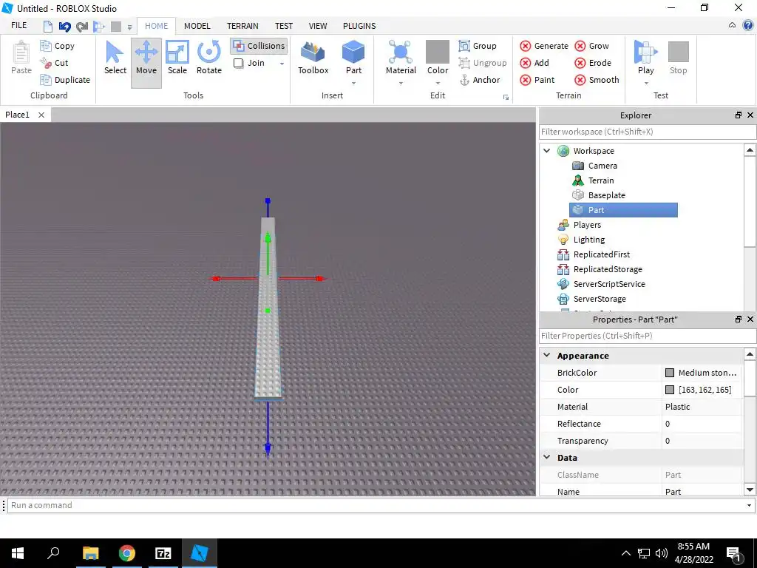
Task: Click the Filter Properties search field
Action: (648, 336)
